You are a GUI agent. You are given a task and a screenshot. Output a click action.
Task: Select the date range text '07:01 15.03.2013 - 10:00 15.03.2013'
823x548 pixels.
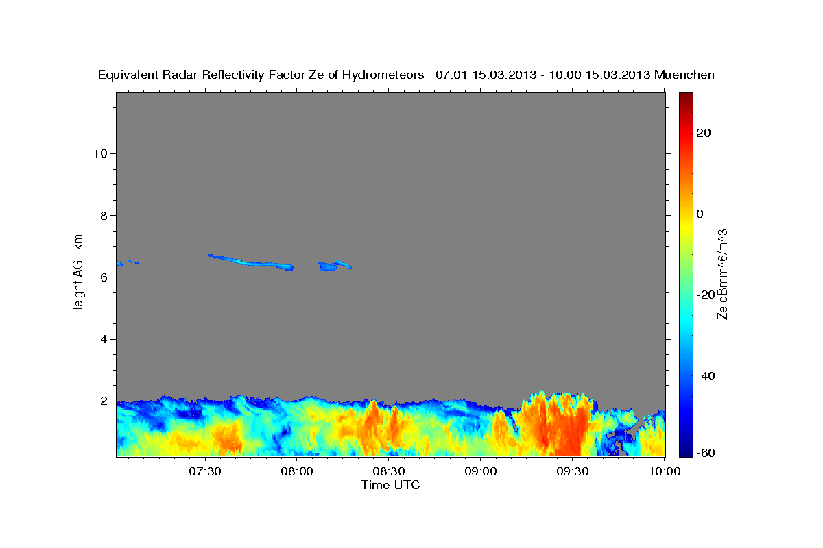[543, 75]
